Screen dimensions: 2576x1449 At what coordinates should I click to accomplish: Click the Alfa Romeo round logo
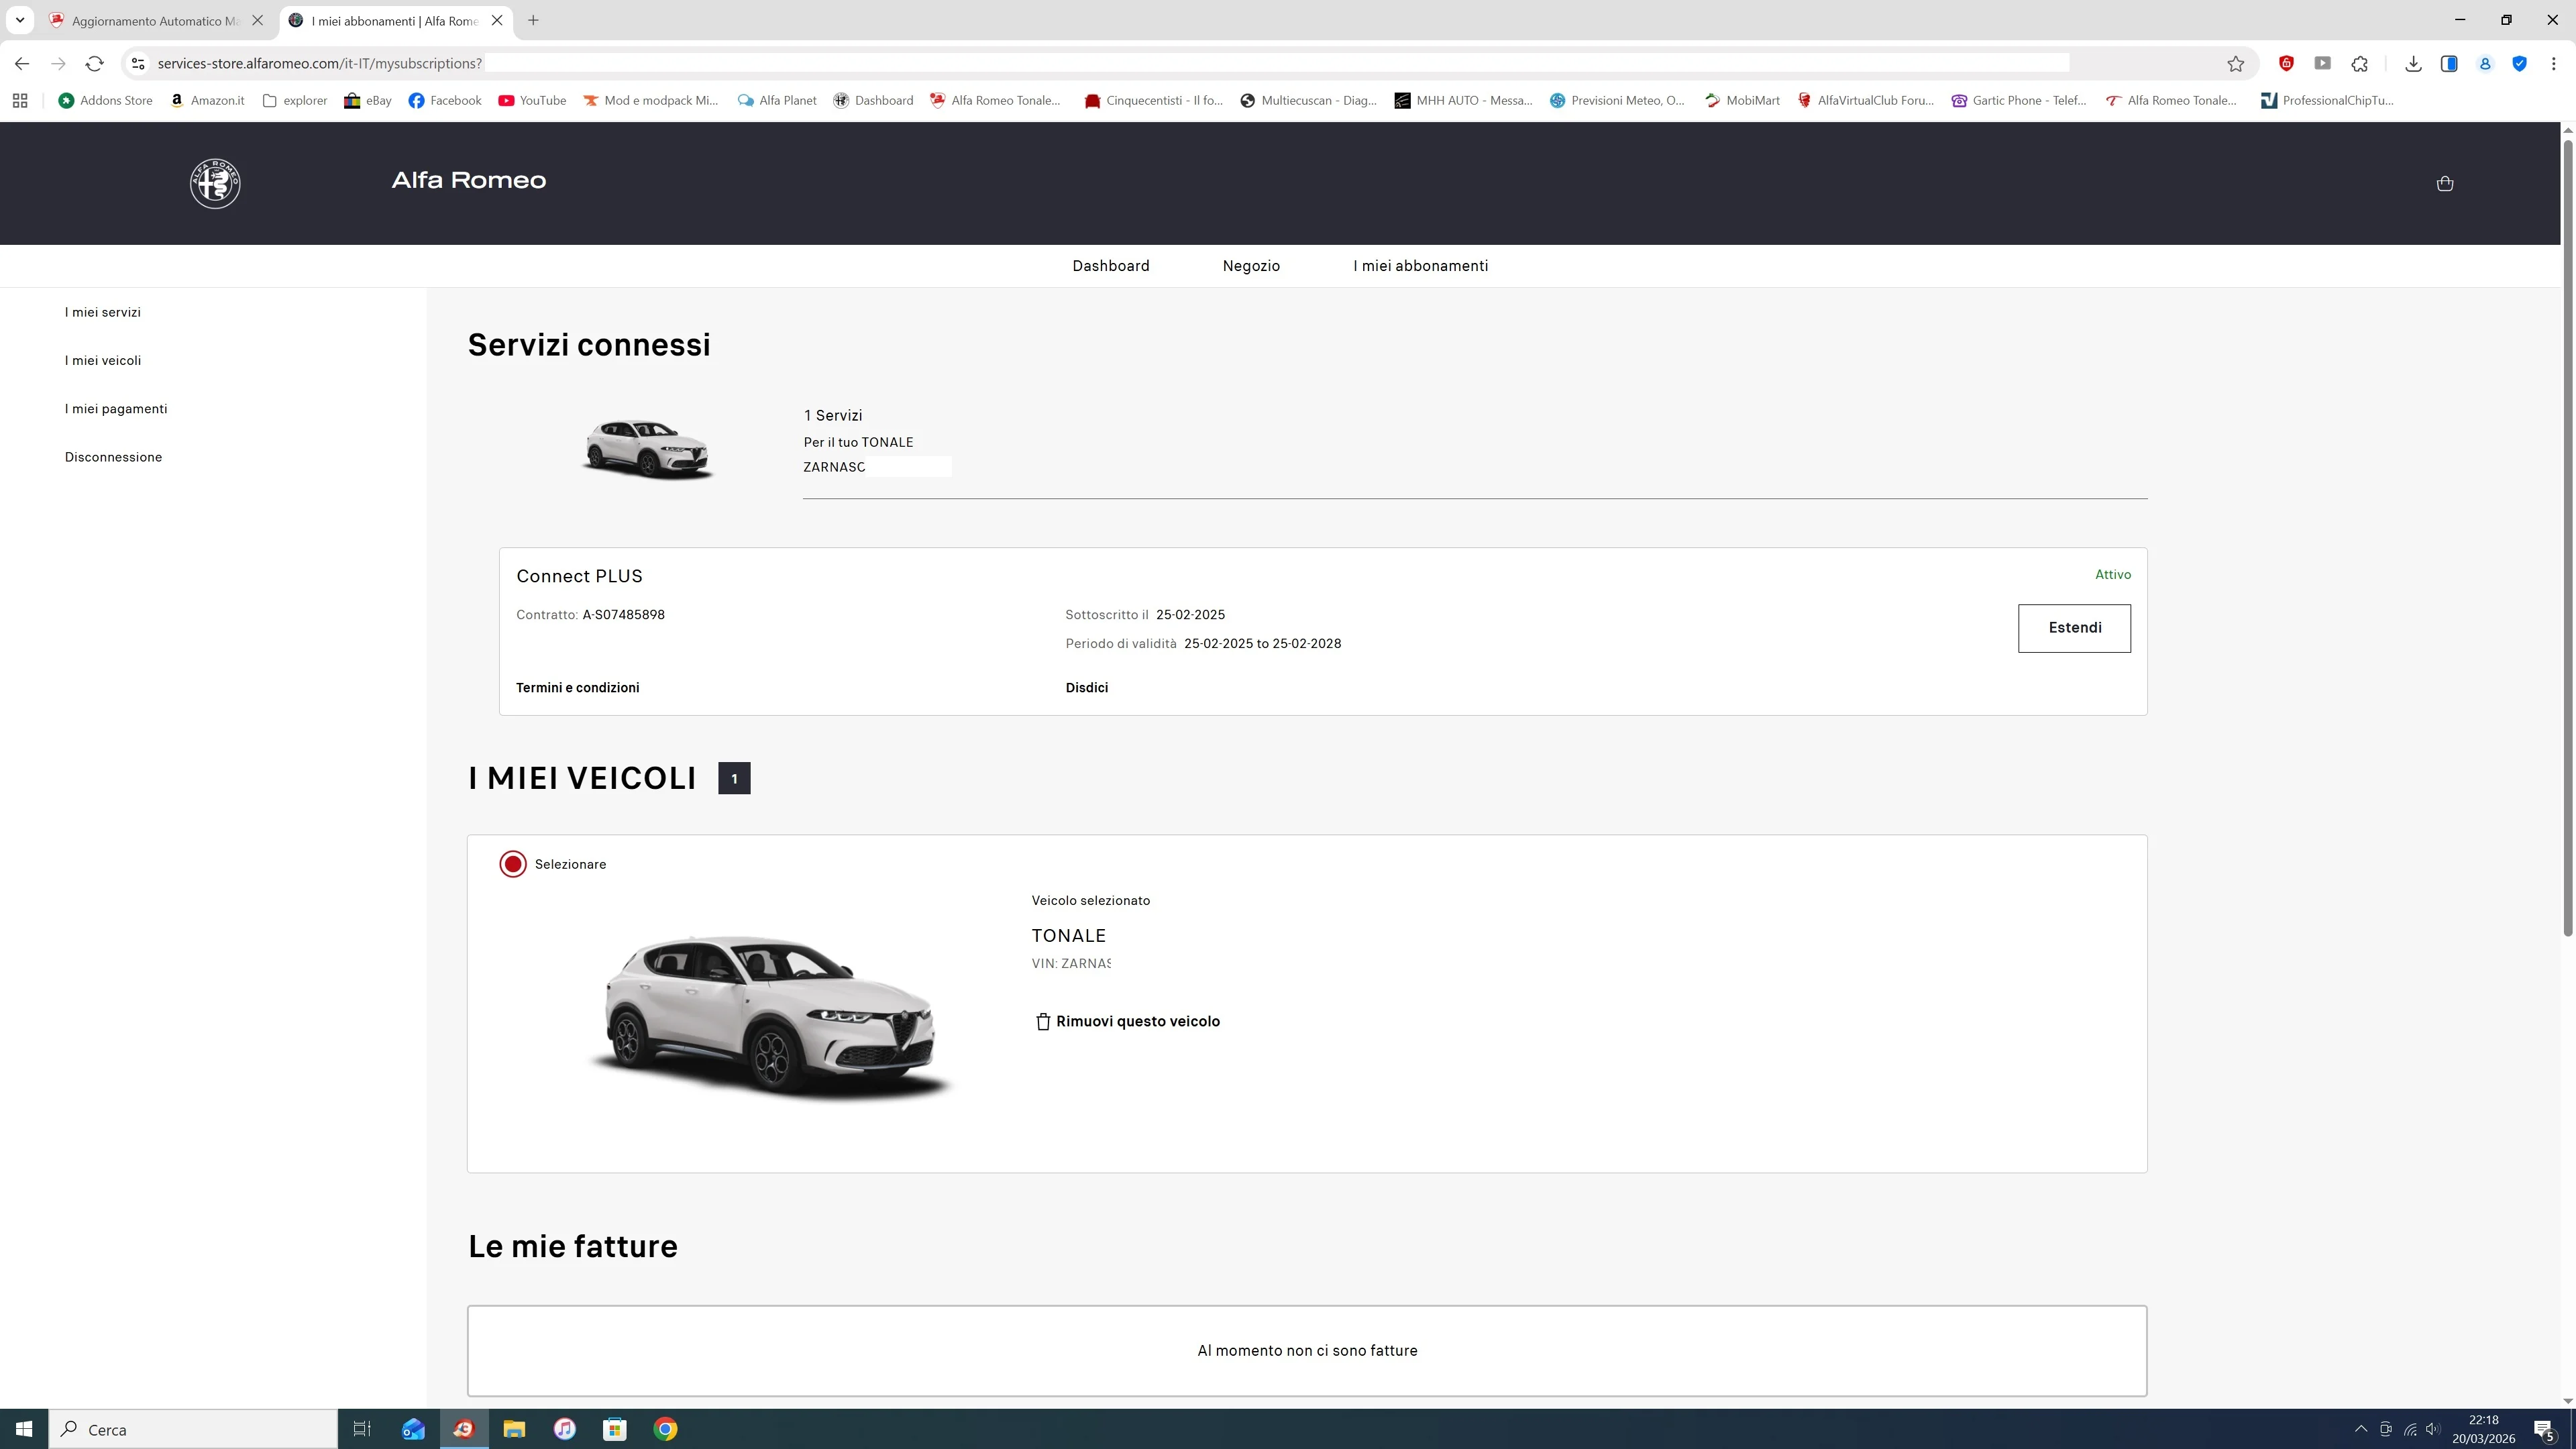coord(215,183)
